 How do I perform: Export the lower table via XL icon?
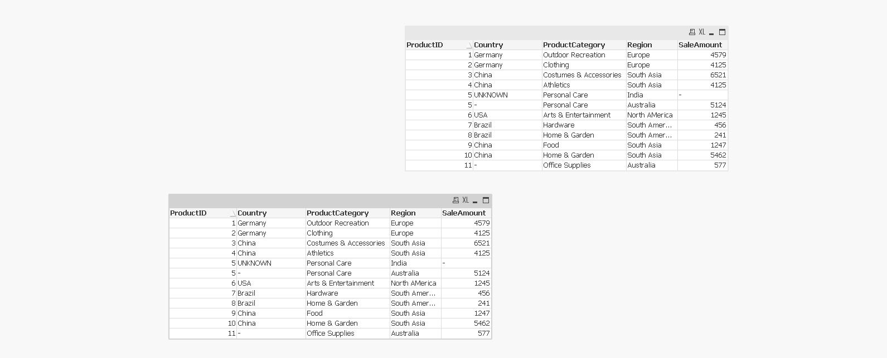coord(466,200)
